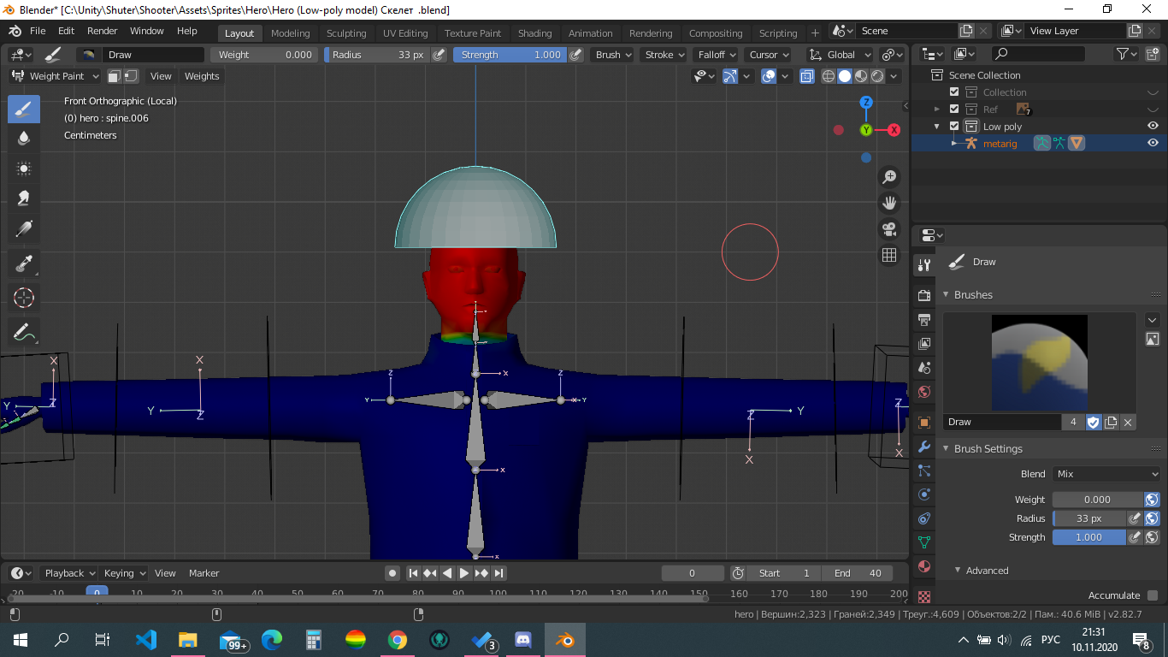1168x657 pixels.
Task: Select the Annotate tool
Action: click(24, 332)
